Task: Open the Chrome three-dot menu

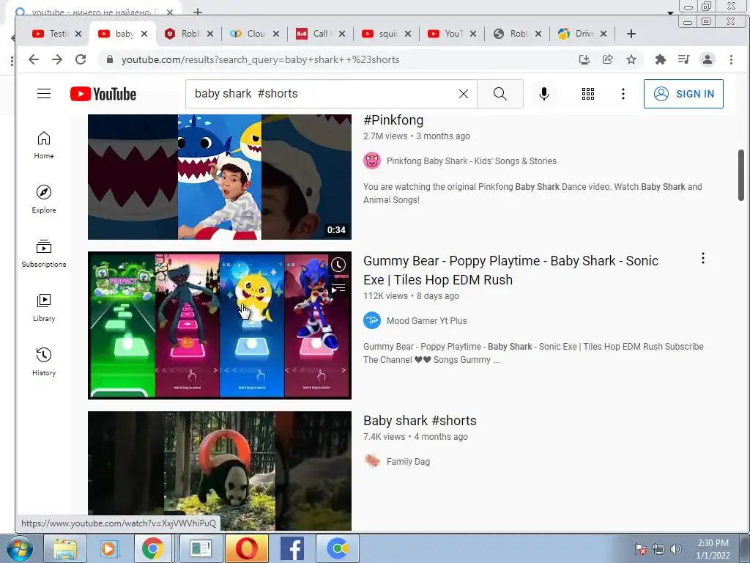Action: coord(731,59)
